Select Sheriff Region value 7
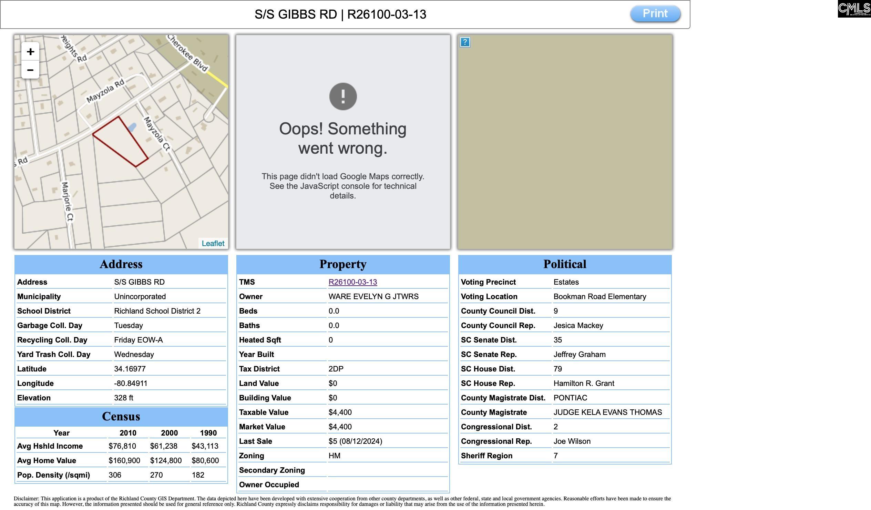This screenshot has width=871, height=510. click(555, 456)
